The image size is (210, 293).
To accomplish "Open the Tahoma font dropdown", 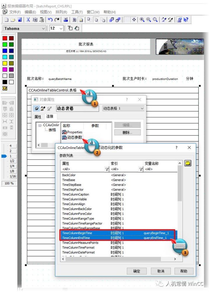I will pyautogui.click(x=43, y=28).
